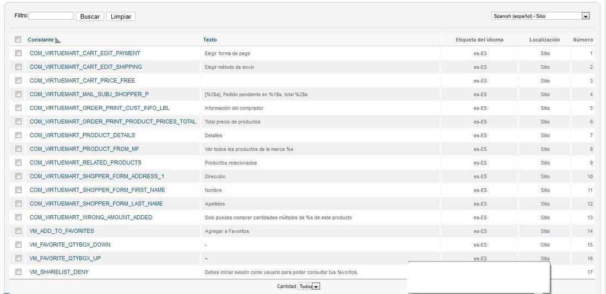The height and width of the screenshot is (294, 606).
Task: Check the VM_FAVORITE_QTYBOX_UP row checkbox
Action: tap(18, 258)
